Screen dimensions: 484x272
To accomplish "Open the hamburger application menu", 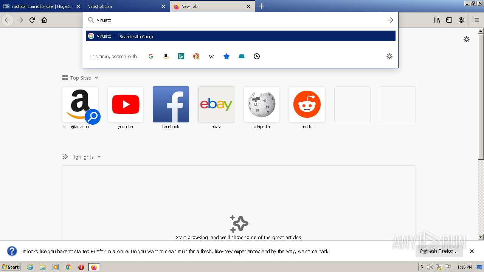I will 477,20.
